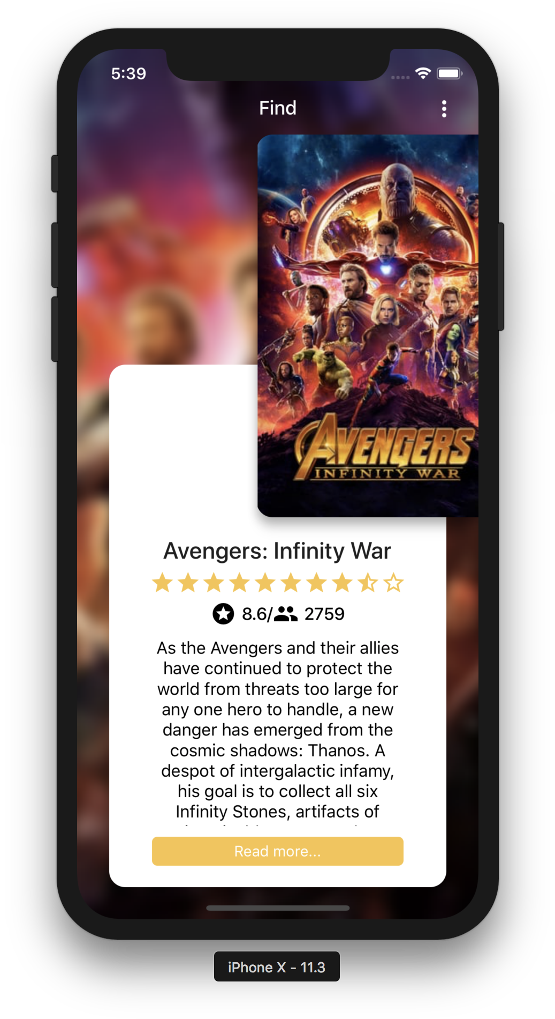Click the third rating star

tap(214, 583)
